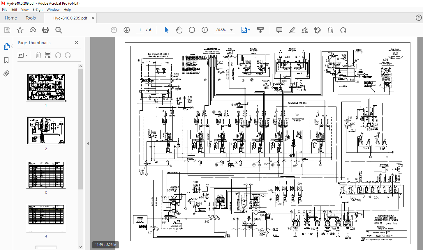Upload the file to cloud storage
This screenshot has height=250, width=423.
33,30
